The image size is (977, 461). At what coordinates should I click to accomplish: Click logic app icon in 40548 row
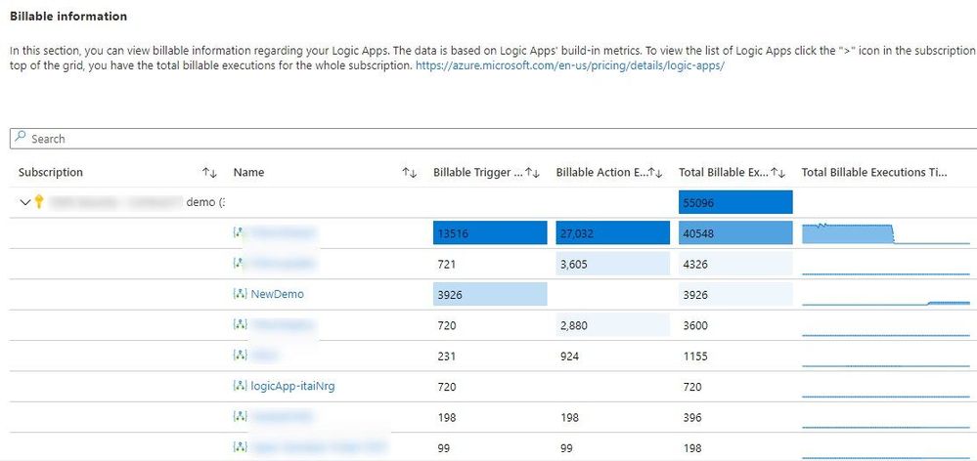[x=240, y=232]
